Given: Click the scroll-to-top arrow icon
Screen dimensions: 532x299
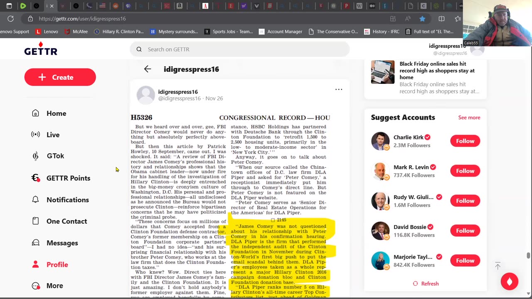Looking at the screenshot, I should click(498, 266).
